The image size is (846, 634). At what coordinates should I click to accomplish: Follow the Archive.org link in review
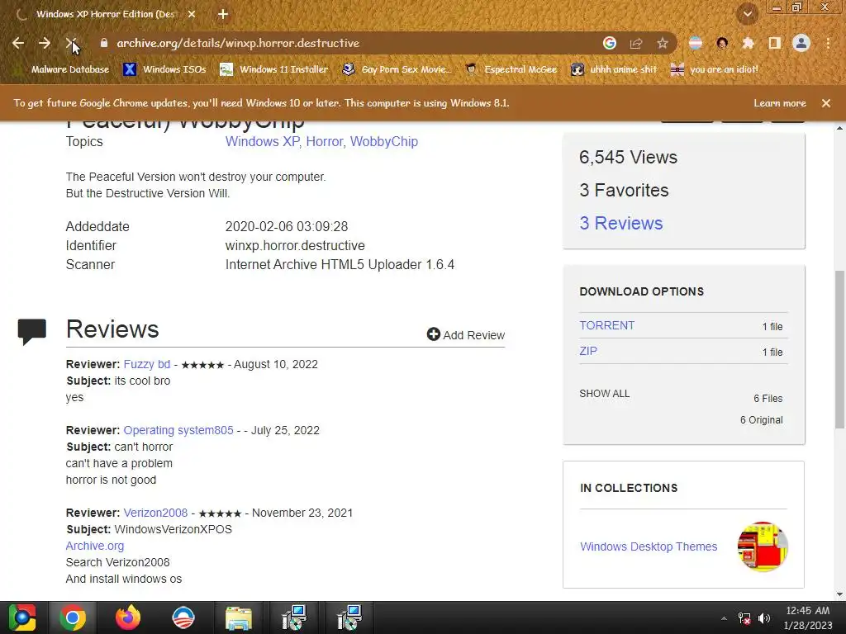click(x=95, y=546)
